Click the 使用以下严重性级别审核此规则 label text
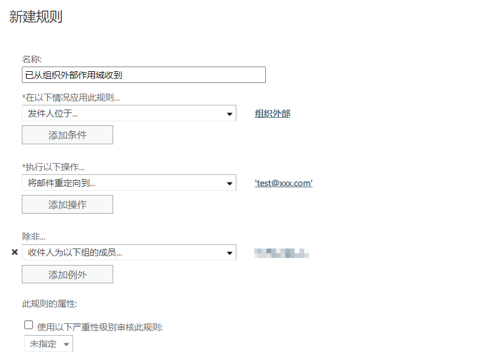Image resolution: width=484 pixels, height=361 pixels. coord(100,327)
